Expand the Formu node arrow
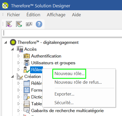Screen dimensions: 122x116 (x=19, y=90)
